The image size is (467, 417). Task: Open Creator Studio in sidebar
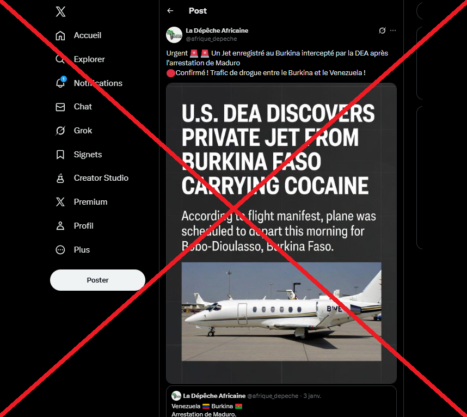tap(60, 178)
